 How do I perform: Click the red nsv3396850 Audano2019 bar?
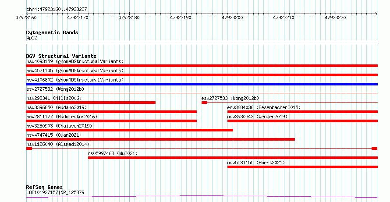(x=111, y=112)
